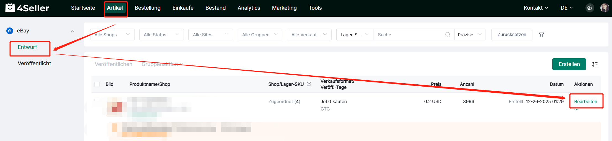Expand the Alle Shops dropdown
This screenshot has width=612, height=141.
(112, 35)
